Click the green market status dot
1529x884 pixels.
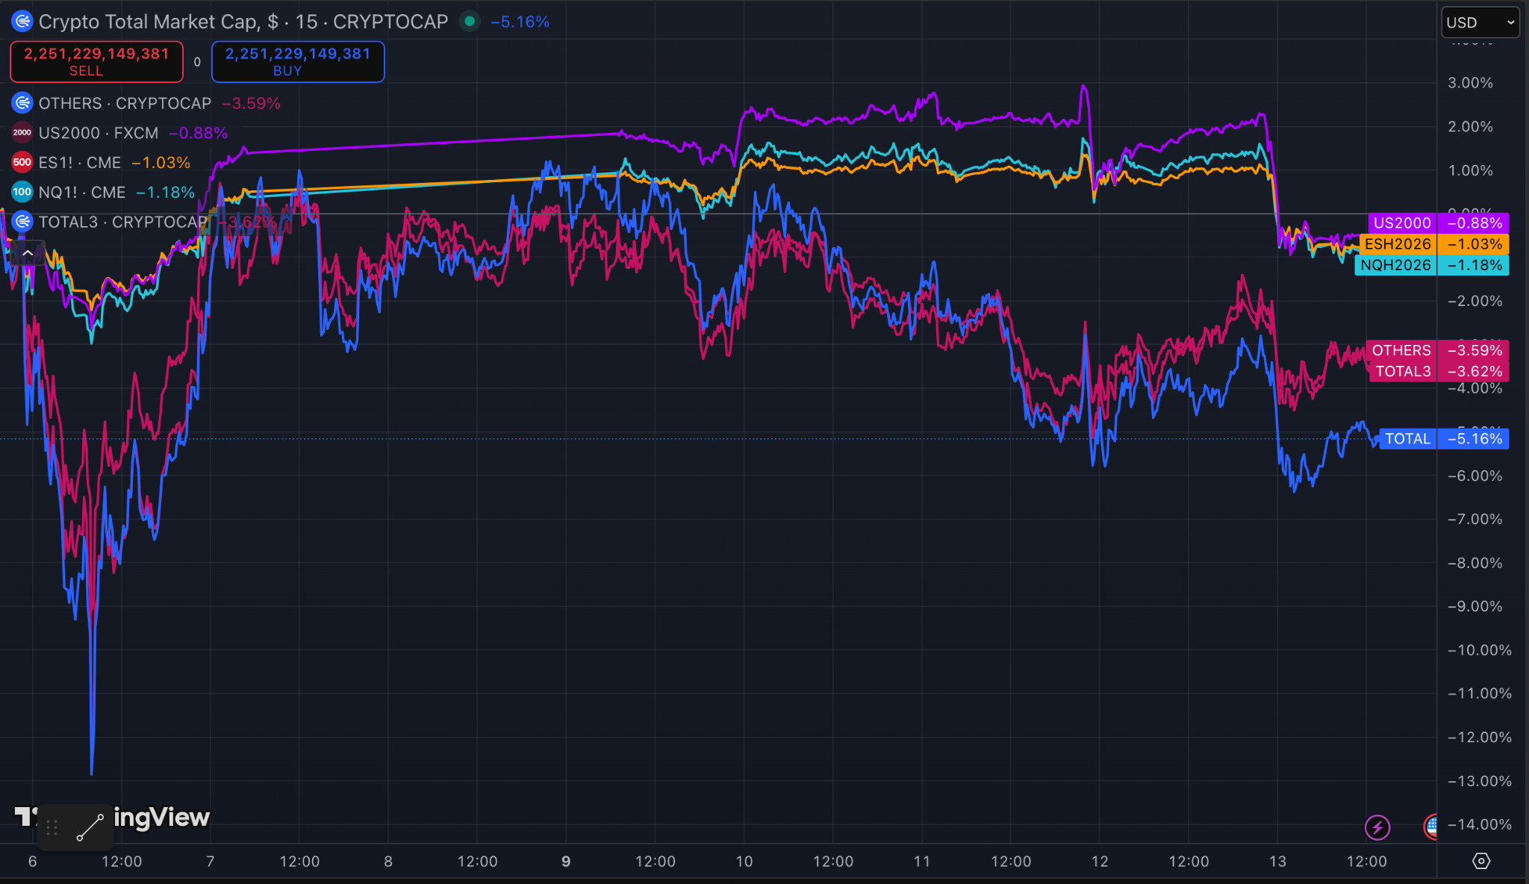(469, 22)
